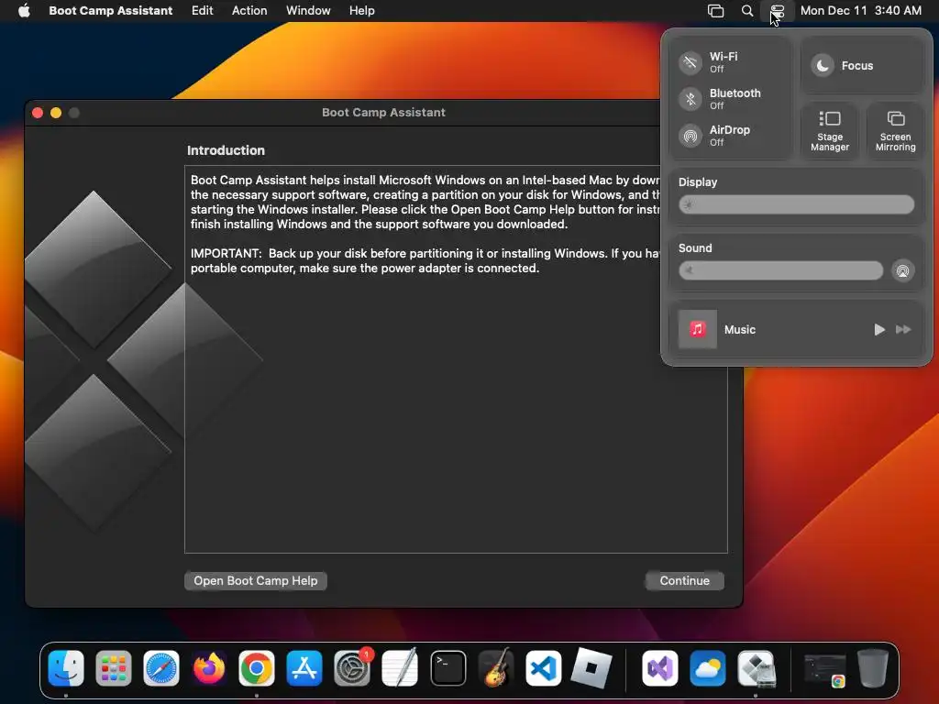Image resolution: width=939 pixels, height=704 pixels.
Task: Click the Stage Manager menu bar icon
Action: (x=715, y=11)
